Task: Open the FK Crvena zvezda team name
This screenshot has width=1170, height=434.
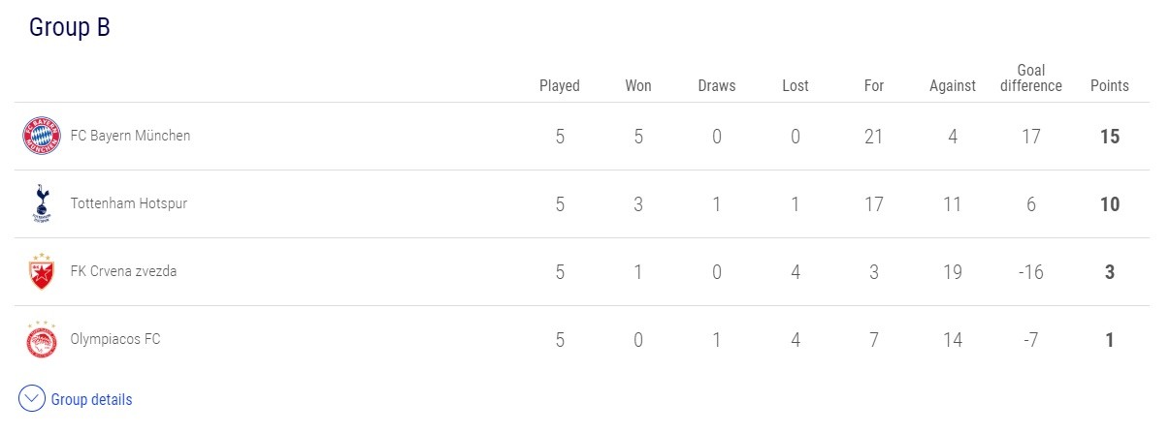Action: (x=123, y=271)
